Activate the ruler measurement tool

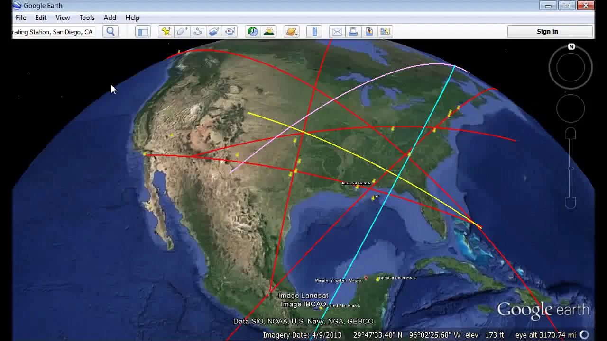tap(314, 32)
